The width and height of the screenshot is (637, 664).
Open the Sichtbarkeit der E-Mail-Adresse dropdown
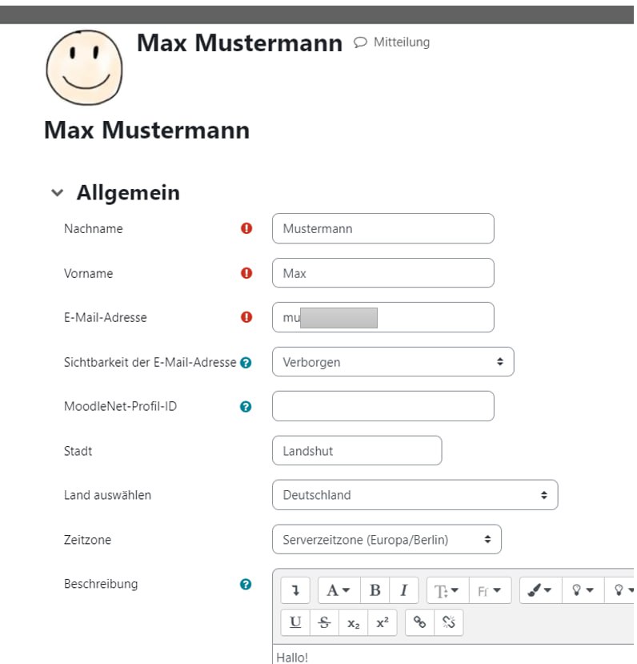(x=392, y=362)
